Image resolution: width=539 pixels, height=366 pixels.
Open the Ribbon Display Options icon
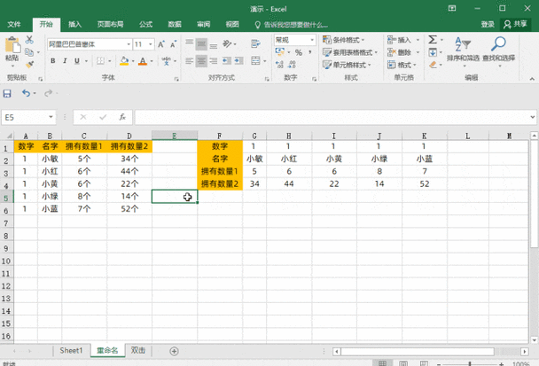[452, 8]
